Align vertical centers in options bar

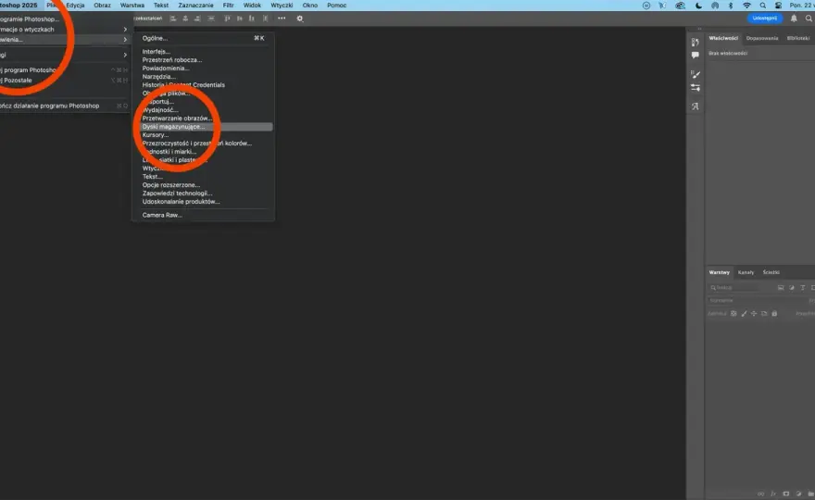[x=240, y=19]
